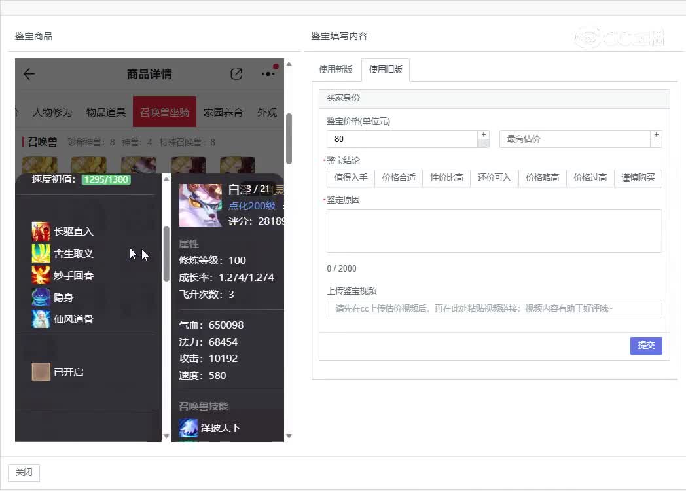The height and width of the screenshot is (491, 686).
Task: Click the 长驱直入 skill icon
Action: 41,231
